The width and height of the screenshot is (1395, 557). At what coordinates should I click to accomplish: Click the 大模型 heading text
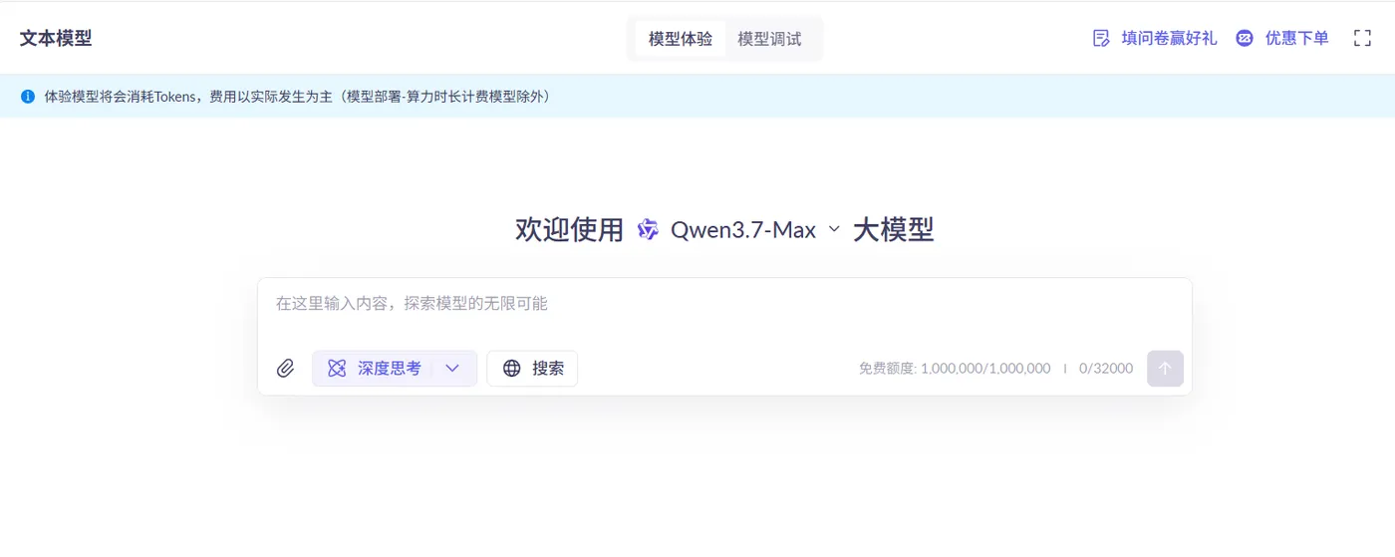[894, 230]
